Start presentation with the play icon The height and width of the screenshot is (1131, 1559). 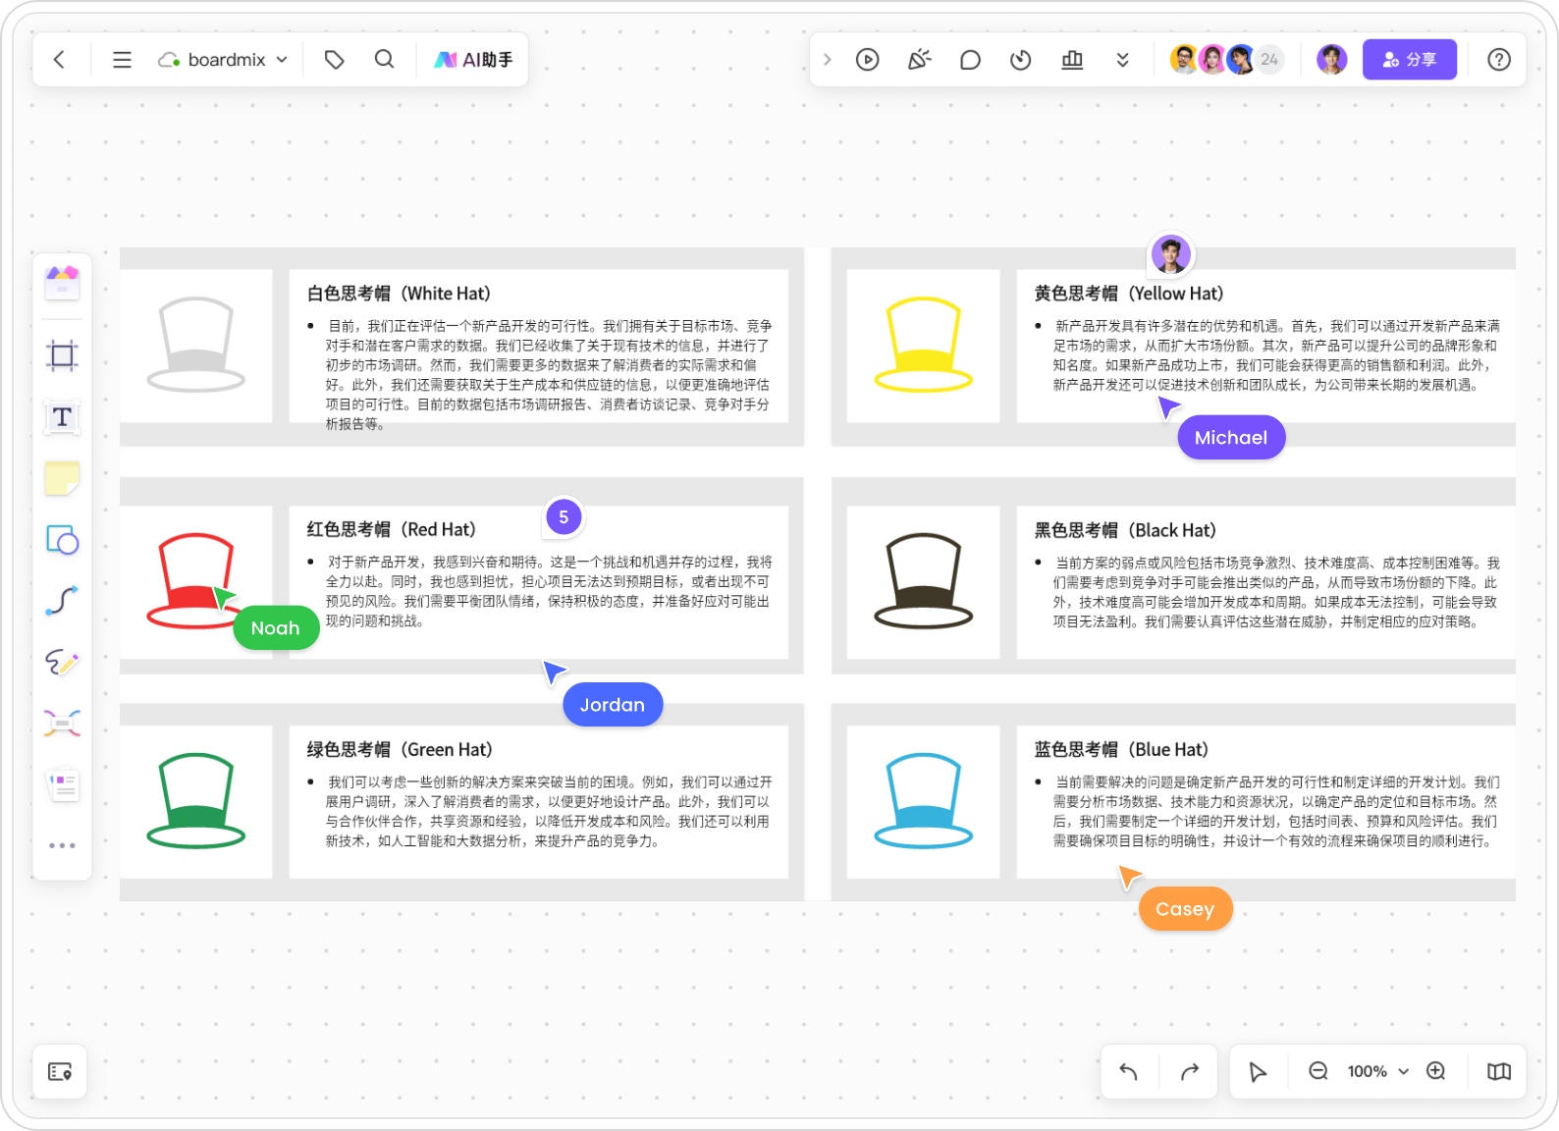pos(867,60)
